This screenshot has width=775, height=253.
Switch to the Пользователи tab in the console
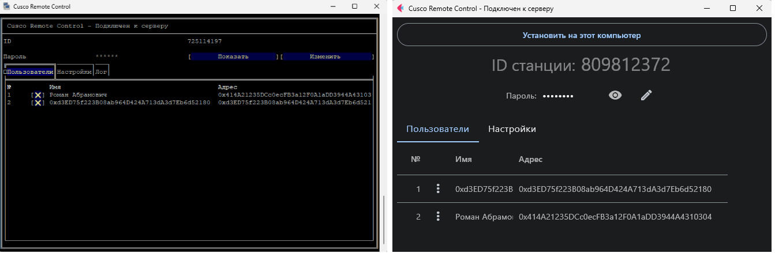coord(30,72)
